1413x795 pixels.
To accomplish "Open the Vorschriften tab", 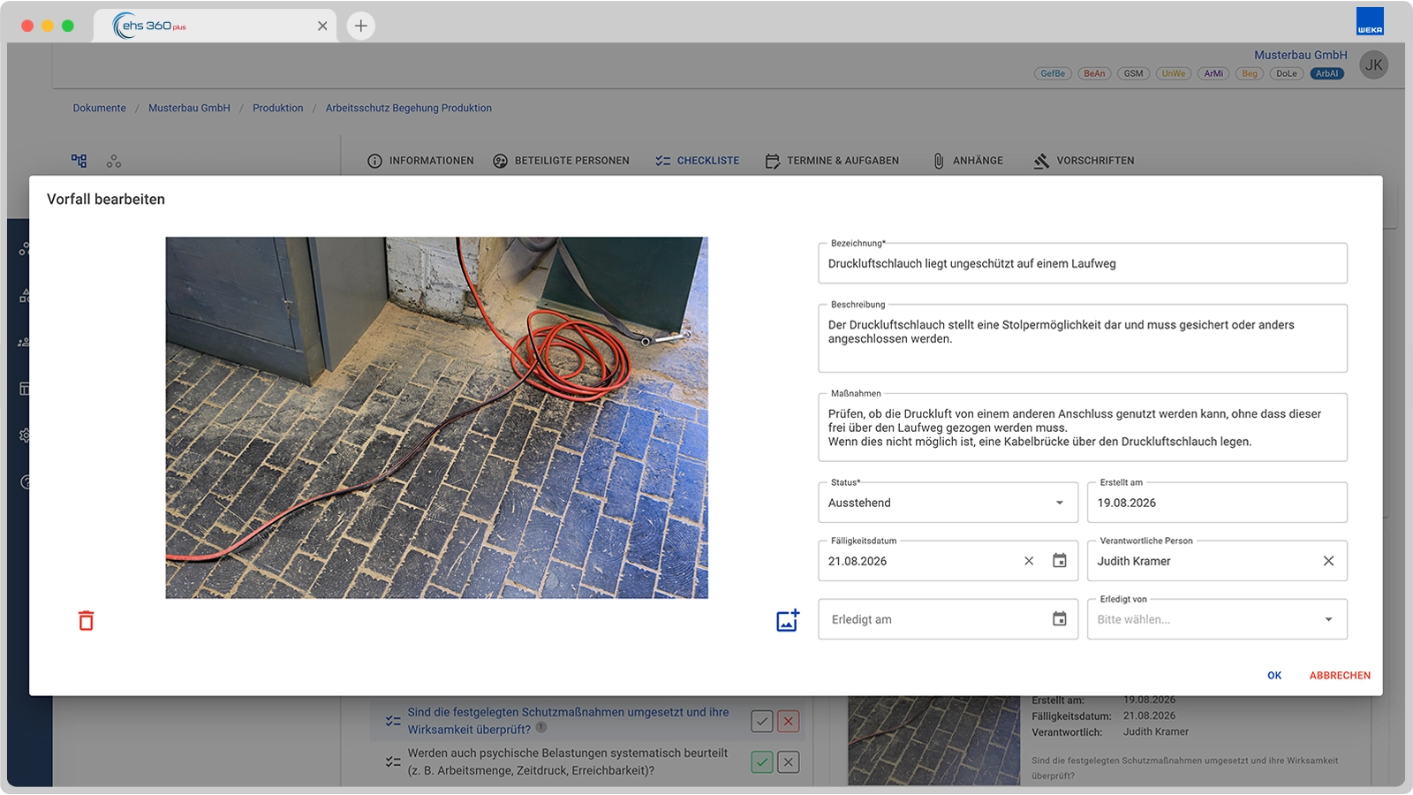I will coord(1084,161).
